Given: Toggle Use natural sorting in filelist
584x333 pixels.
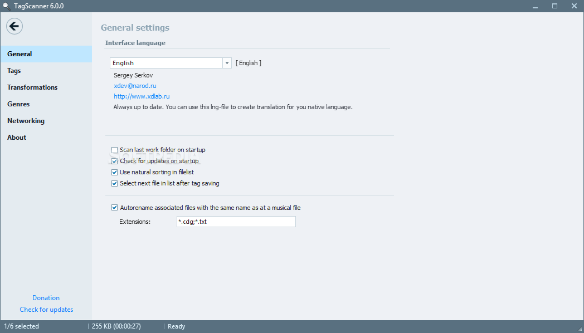Looking at the screenshot, I should [114, 172].
